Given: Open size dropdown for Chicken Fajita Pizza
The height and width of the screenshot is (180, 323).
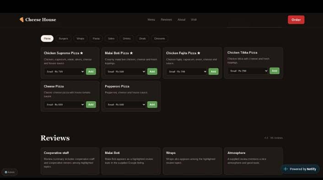Looking at the screenshot, I should (x=187, y=71).
